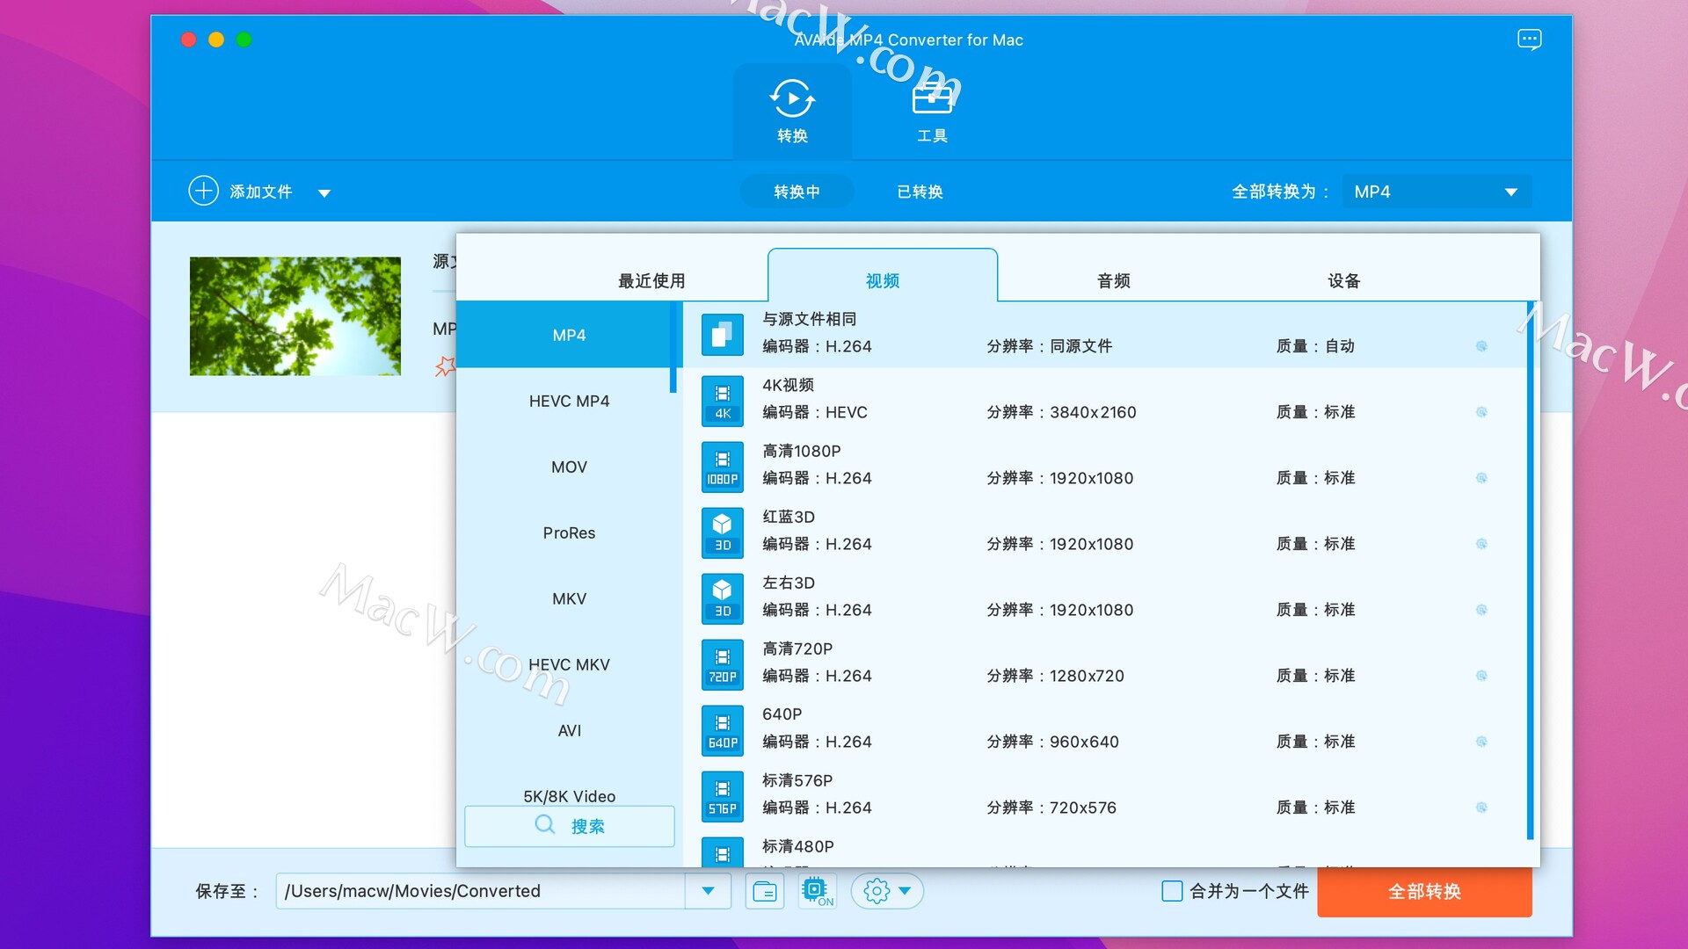Select the 与源文件相同 preset title
The width and height of the screenshot is (1688, 949).
click(x=809, y=319)
